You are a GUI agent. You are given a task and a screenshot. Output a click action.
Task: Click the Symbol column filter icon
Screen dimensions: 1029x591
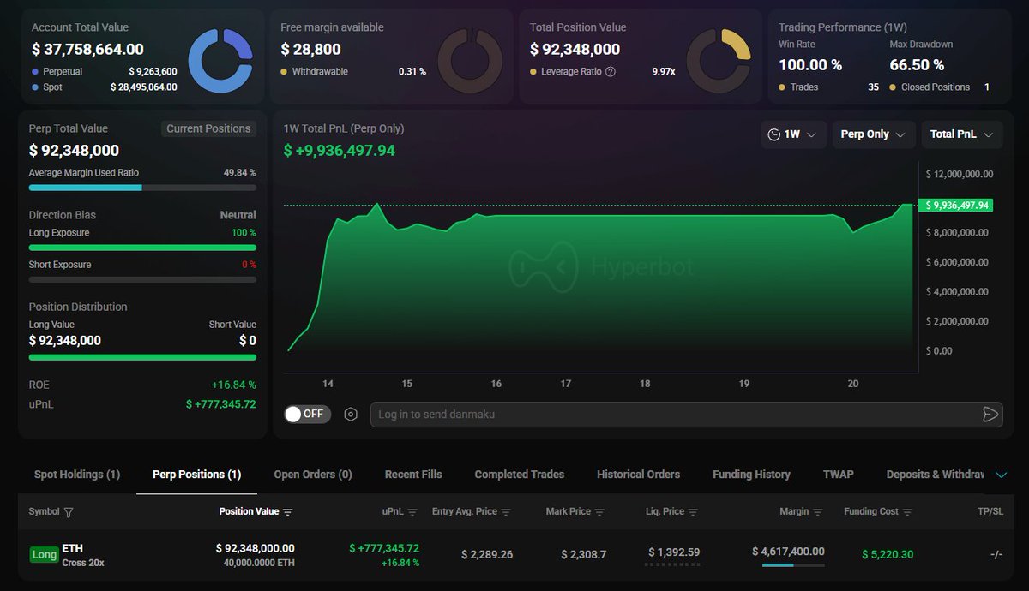click(x=69, y=512)
